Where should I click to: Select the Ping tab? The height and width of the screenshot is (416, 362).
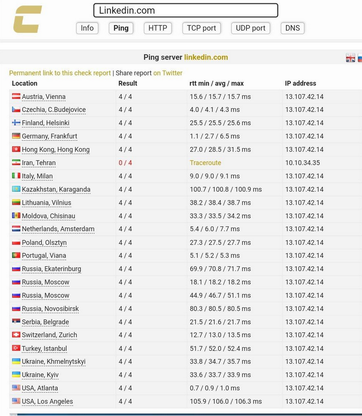[121, 28]
